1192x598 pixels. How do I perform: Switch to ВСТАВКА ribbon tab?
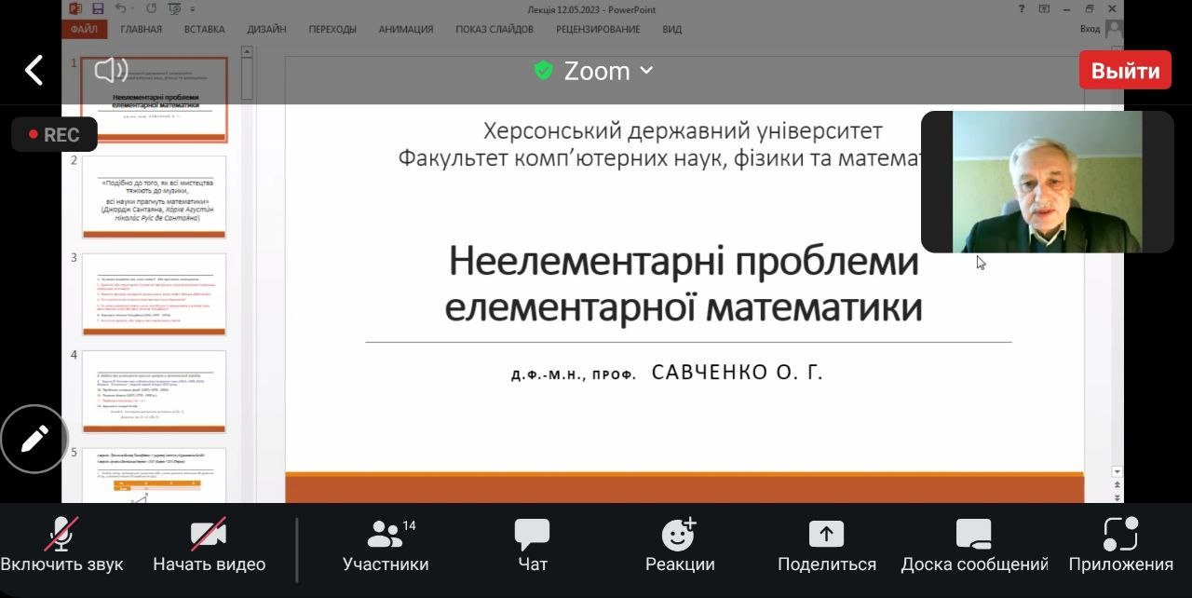204,29
